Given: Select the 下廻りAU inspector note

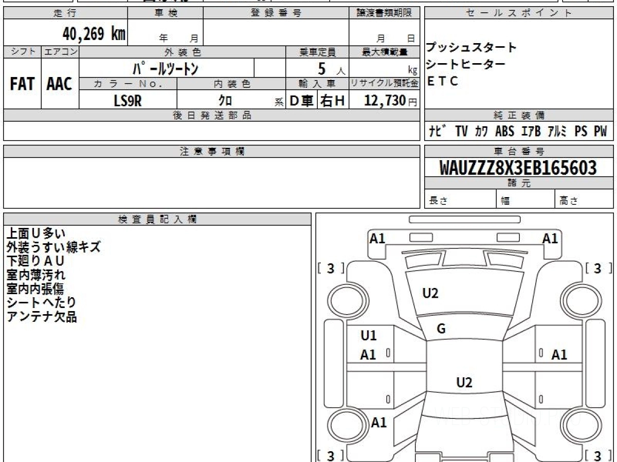Looking at the screenshot, I should click(x=35, y=261).
